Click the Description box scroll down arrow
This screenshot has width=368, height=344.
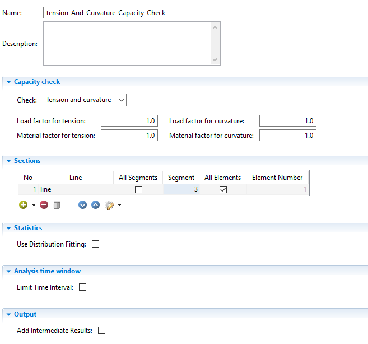[x=216, y=60]
